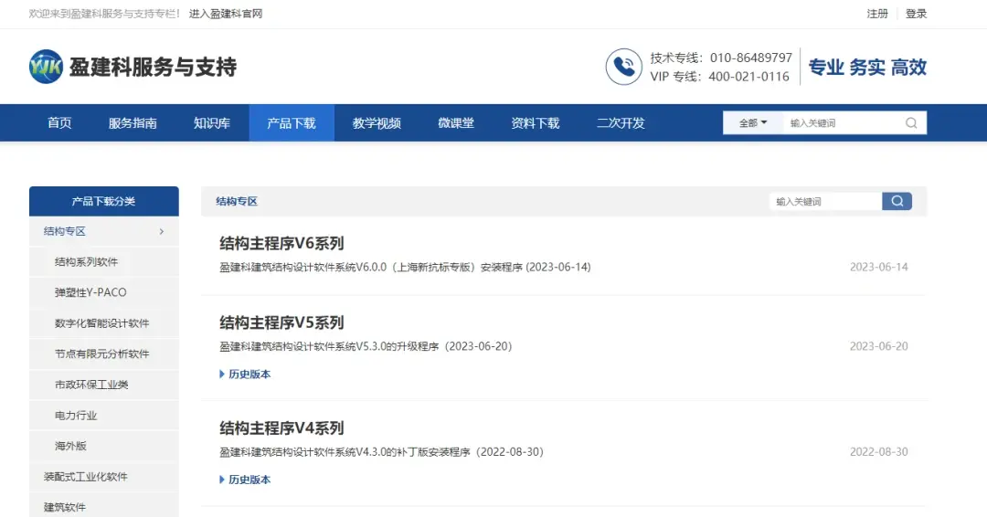Open the 微课堂 nav tab
The height and width of the screenshot is (517, 987).
pyautogui.click(x=456, y=123)
